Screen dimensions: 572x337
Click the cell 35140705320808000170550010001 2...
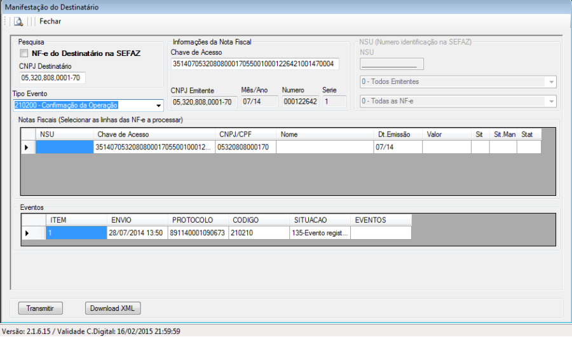point(154,148)
